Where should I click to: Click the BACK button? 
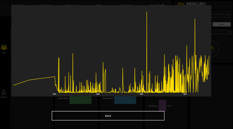(x=108, y=116)
